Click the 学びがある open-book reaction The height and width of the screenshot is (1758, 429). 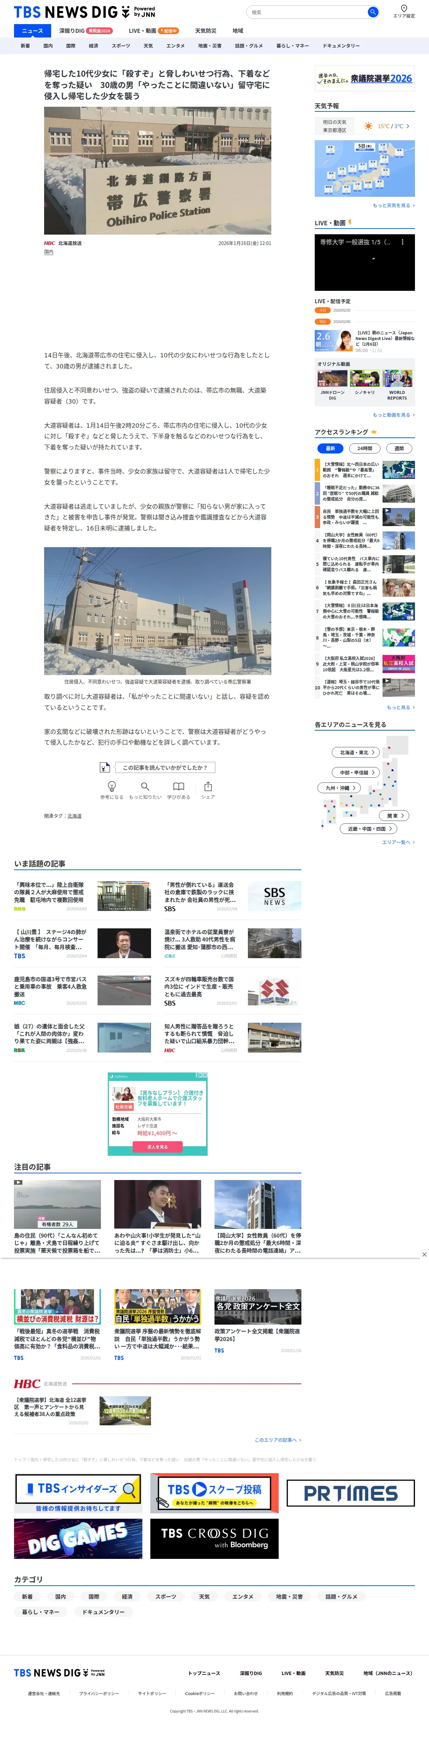coord(178,790)
